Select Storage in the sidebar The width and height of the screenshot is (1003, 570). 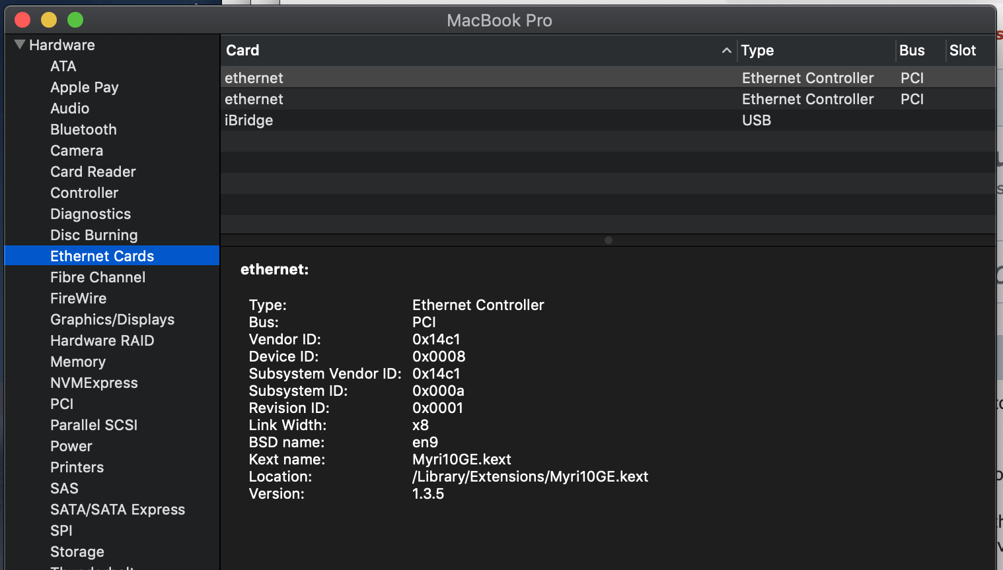click(77, 552)
